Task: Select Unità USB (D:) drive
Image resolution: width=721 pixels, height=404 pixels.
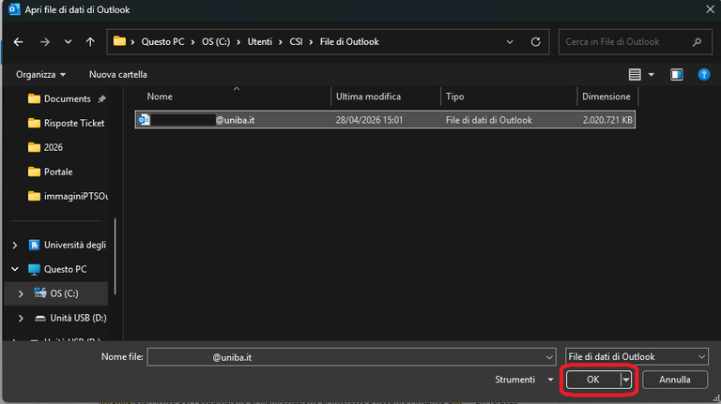Action: click(x=70, y=318)
